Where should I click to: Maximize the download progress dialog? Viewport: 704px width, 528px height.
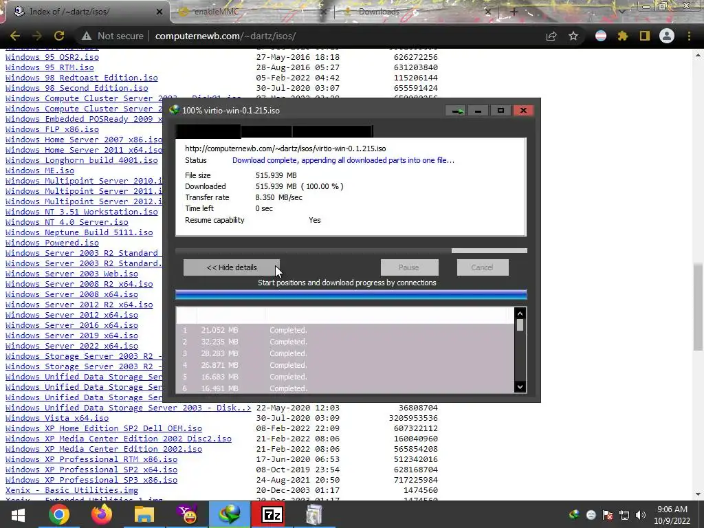(x=500, y=111)
